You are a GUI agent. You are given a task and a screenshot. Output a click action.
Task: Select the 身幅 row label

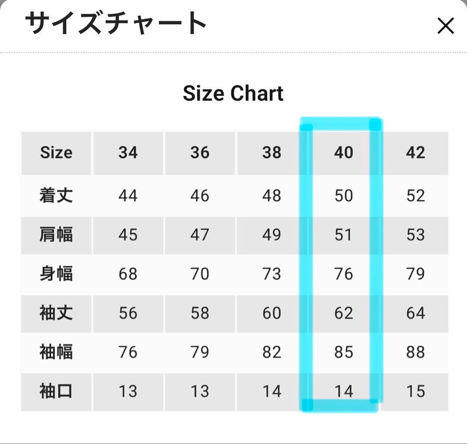tap(56, 274)
